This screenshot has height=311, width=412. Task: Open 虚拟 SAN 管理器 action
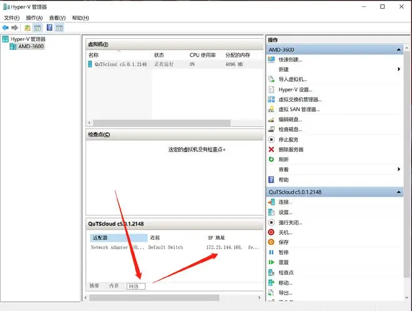tap(299, 110)
